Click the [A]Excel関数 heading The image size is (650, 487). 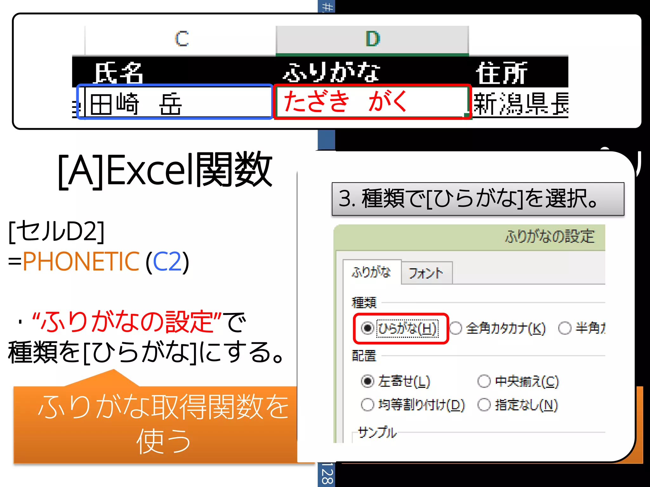coord(165,170)
